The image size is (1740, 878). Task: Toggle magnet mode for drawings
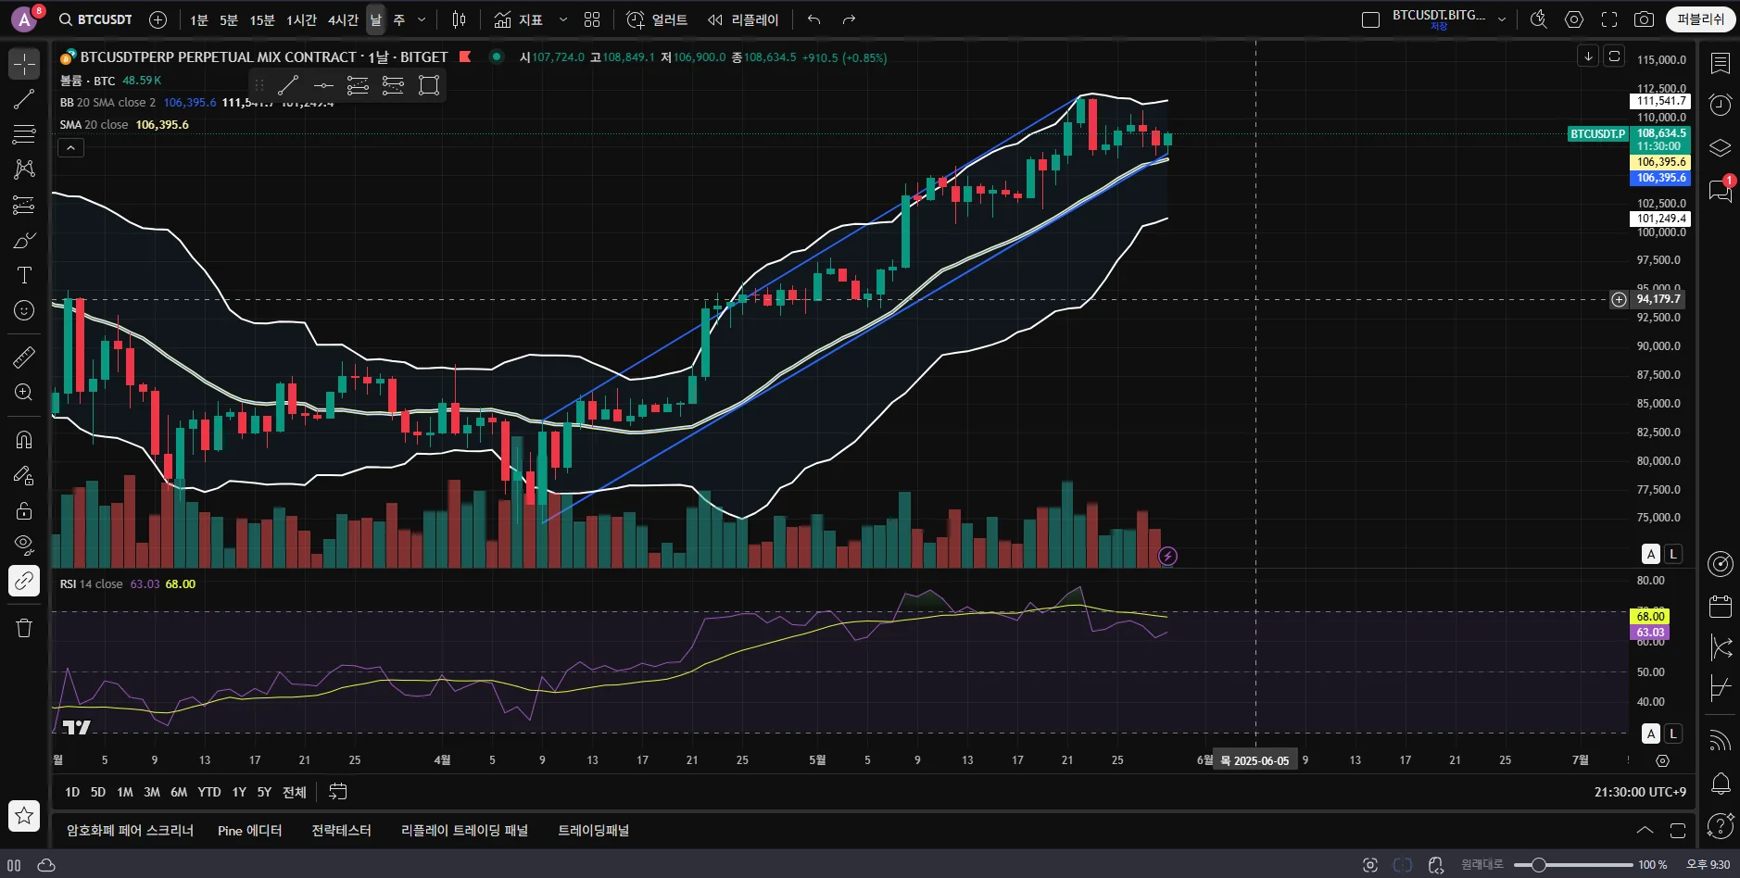coord(24,440)
